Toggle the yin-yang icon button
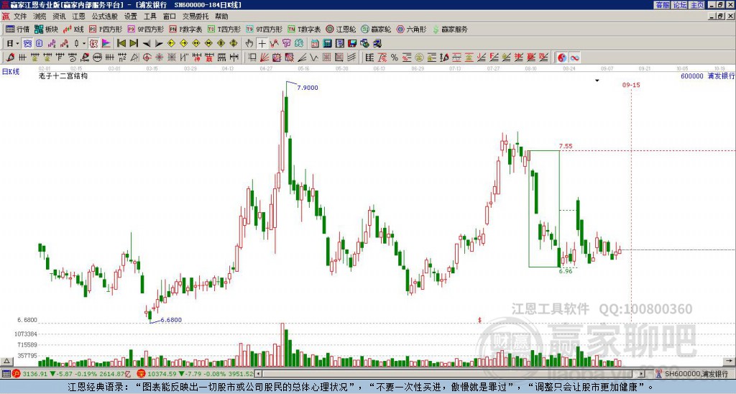This screenshot has height=394, width=736. coord(562,58)
